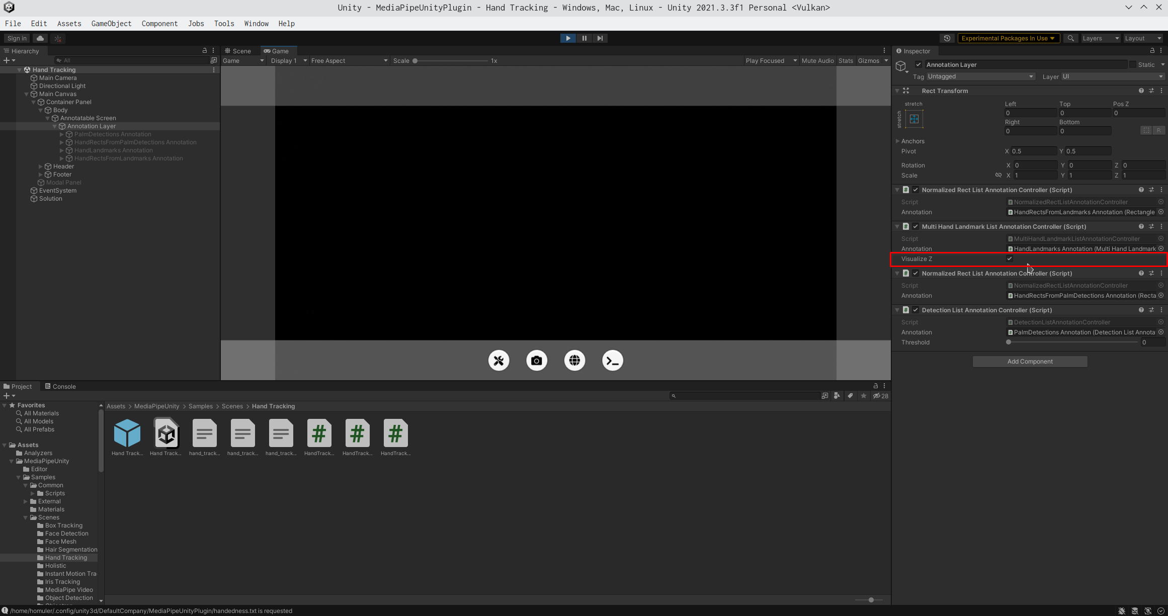This screenshot has height=616, width=1168.
Task: Click the undo history icon near top right
Action: tap(947, 38)
